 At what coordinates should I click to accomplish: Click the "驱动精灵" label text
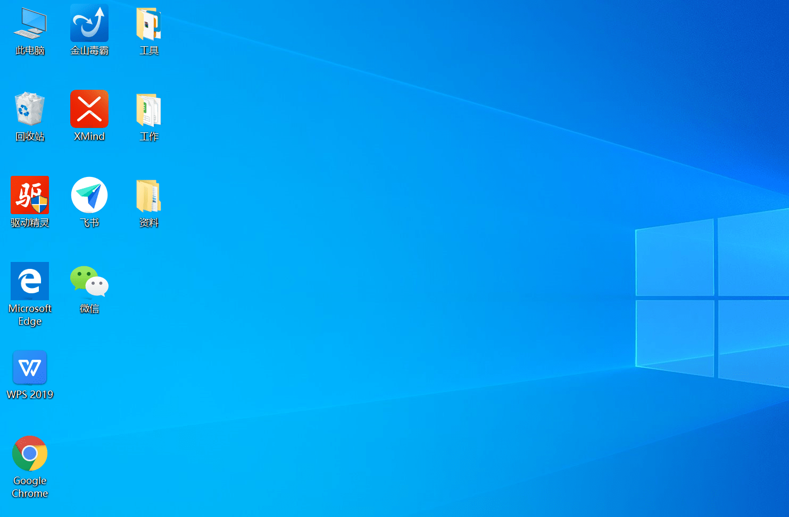point(30,223)
